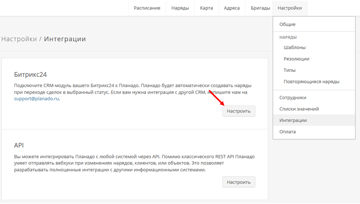Open Резолюции menu entry
Viewport: 360px width, 204px height.
coord(314,59)
